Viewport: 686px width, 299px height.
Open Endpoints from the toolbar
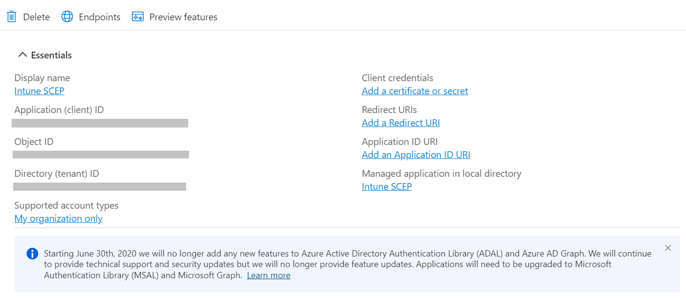click(x=100, y=17)
